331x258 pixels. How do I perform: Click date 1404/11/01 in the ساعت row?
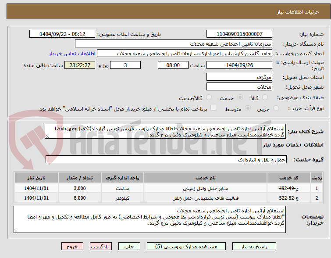point(36,188)
